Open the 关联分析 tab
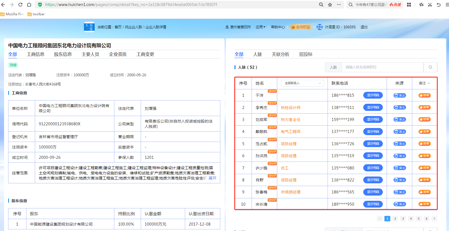 point(280,54)
